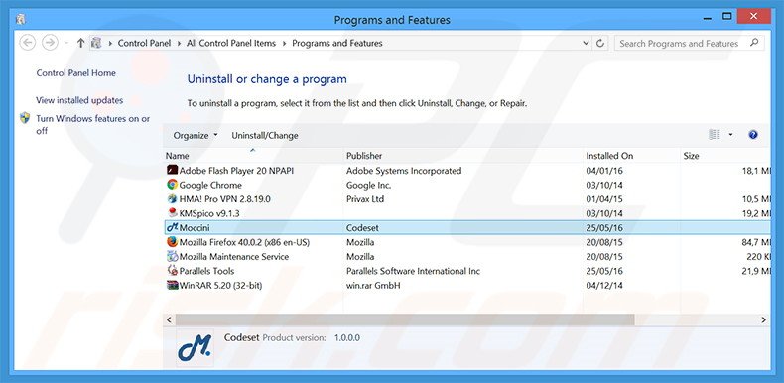Click the scroll right arrow
784x383 pixels.
[x=763, y=319]
